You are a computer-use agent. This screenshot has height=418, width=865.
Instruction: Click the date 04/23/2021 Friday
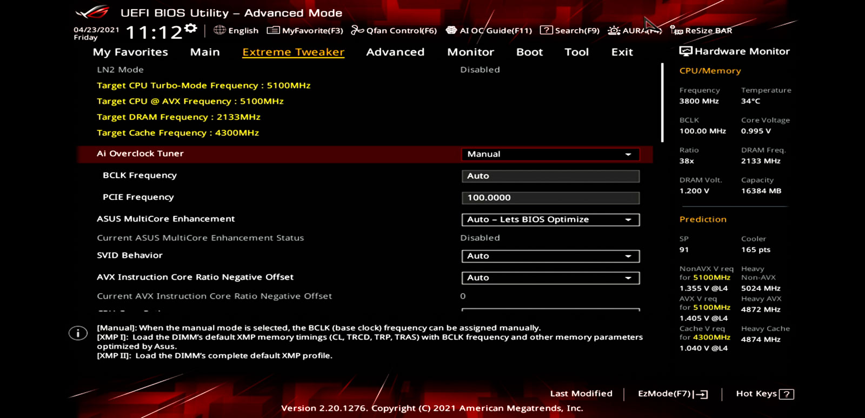click(96, 33)
